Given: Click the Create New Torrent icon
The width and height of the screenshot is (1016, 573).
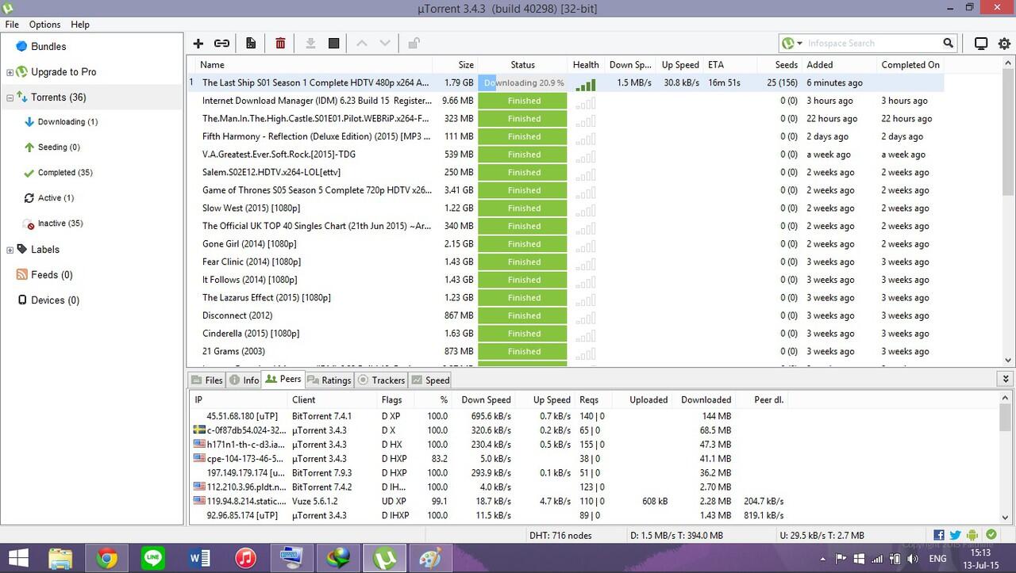Looking at the screenshot, I should (x=251, y=44).
